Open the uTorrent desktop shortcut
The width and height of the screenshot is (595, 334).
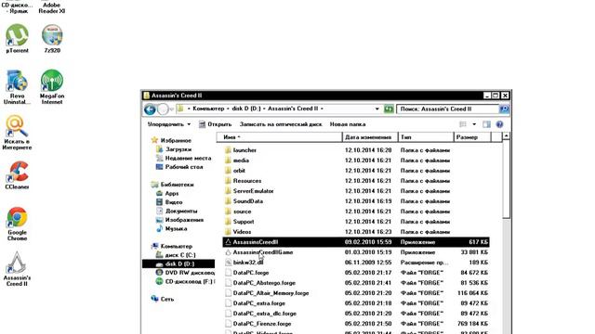pos(17,38)
